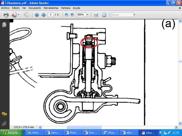Go to previous page with up arrow
182x136 pixels.
pyautogui.click(x=37, y=15)
